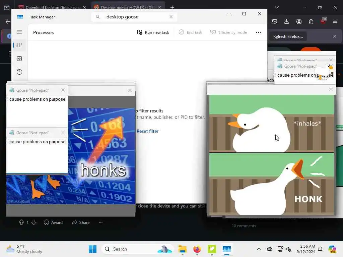Select the Processes page icon in sidebar

point(19,45)
